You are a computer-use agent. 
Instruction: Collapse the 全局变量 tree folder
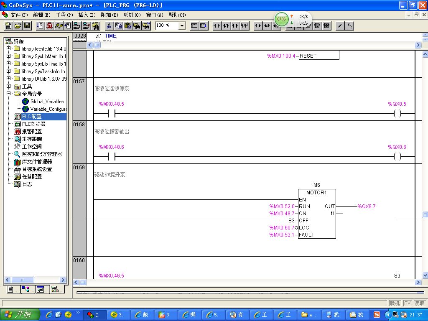pos(8,94)
